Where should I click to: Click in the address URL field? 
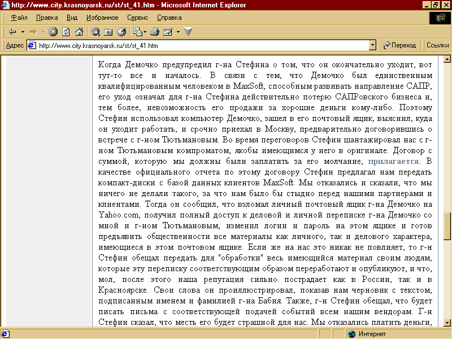[202, 46]
